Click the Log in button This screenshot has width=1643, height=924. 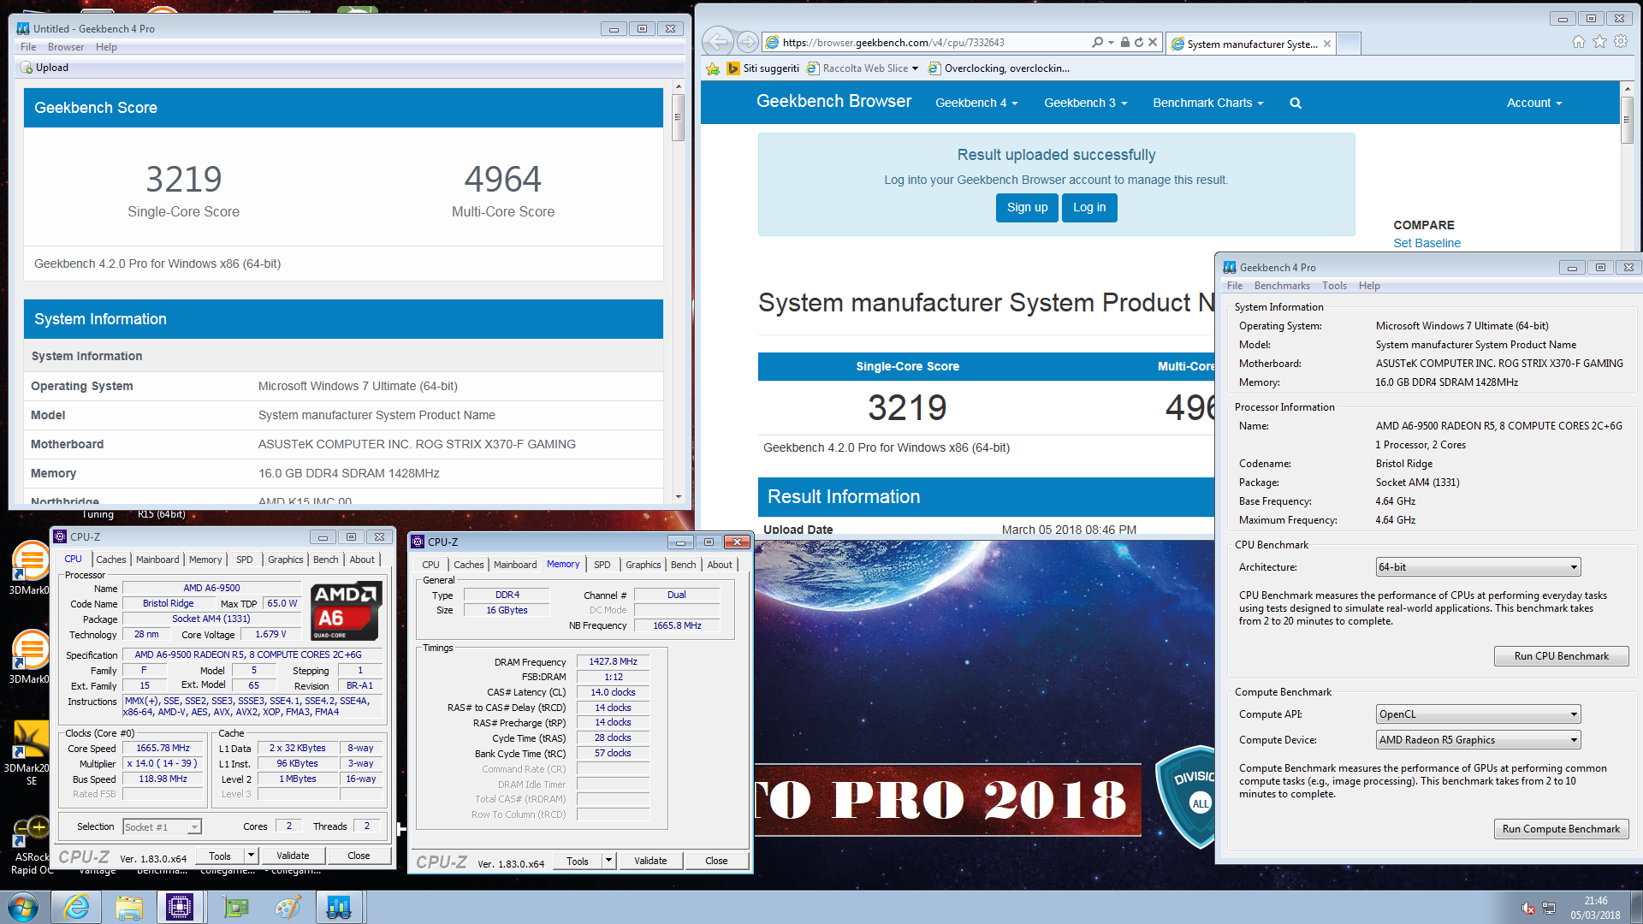click(1089, 207)
